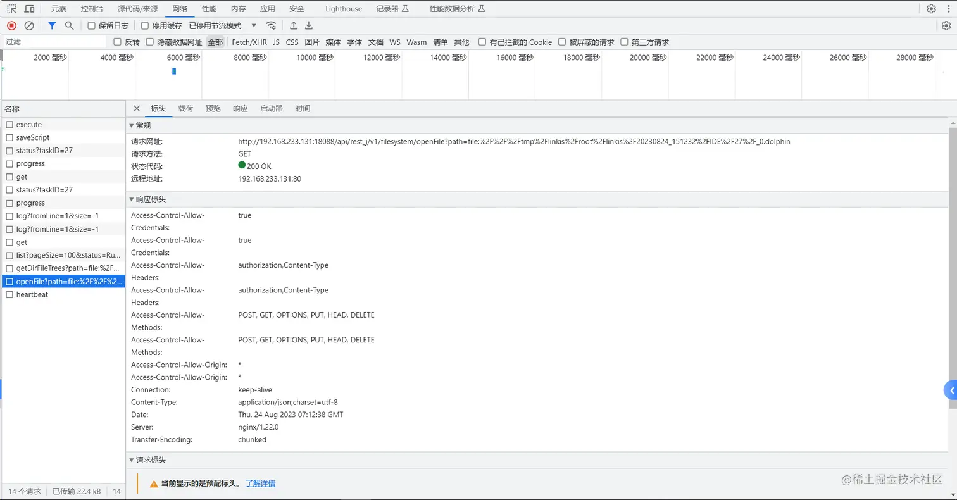The width and height of the screenshot is (957, 500).
Task: Open network search with the magnifier icon
Action: 69,26
